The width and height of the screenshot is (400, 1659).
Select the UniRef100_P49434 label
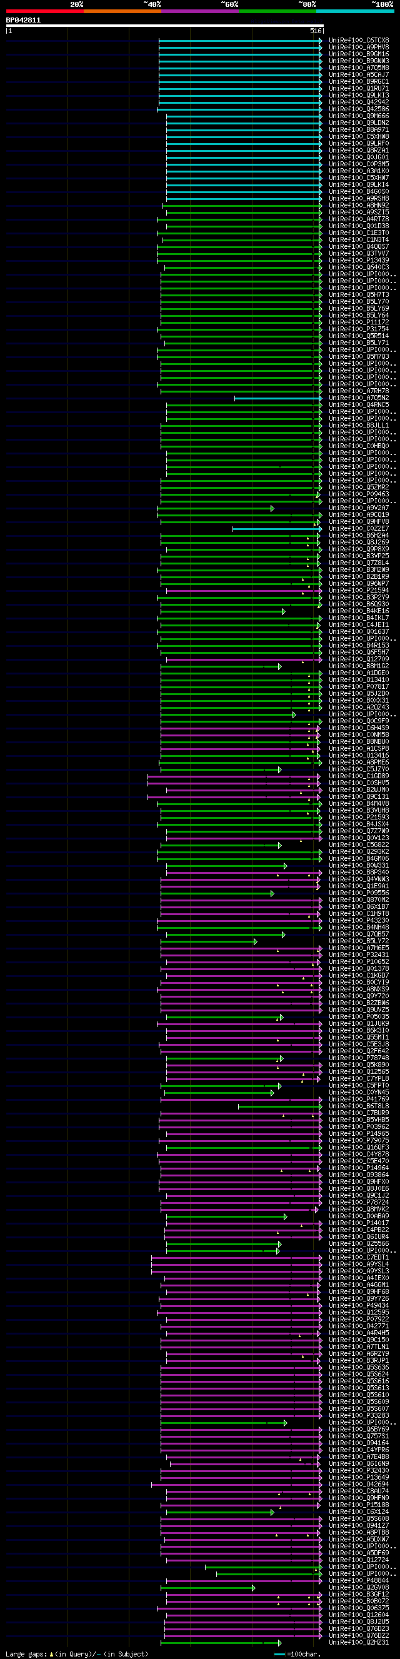point(359,1306)
